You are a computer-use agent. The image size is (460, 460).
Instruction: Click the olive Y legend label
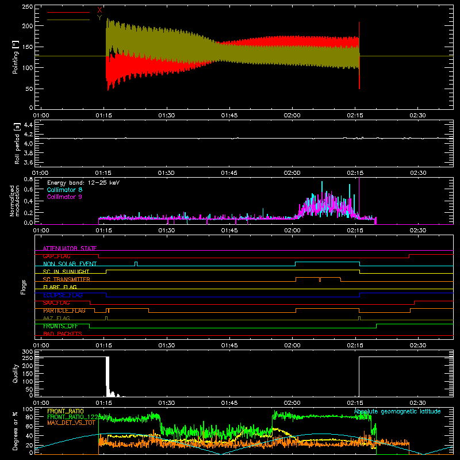99,18
